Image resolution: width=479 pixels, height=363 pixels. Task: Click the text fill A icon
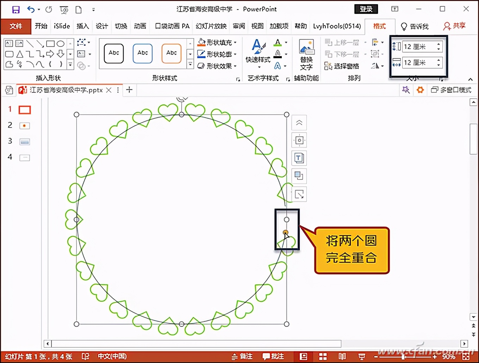[x=278, y=43]
